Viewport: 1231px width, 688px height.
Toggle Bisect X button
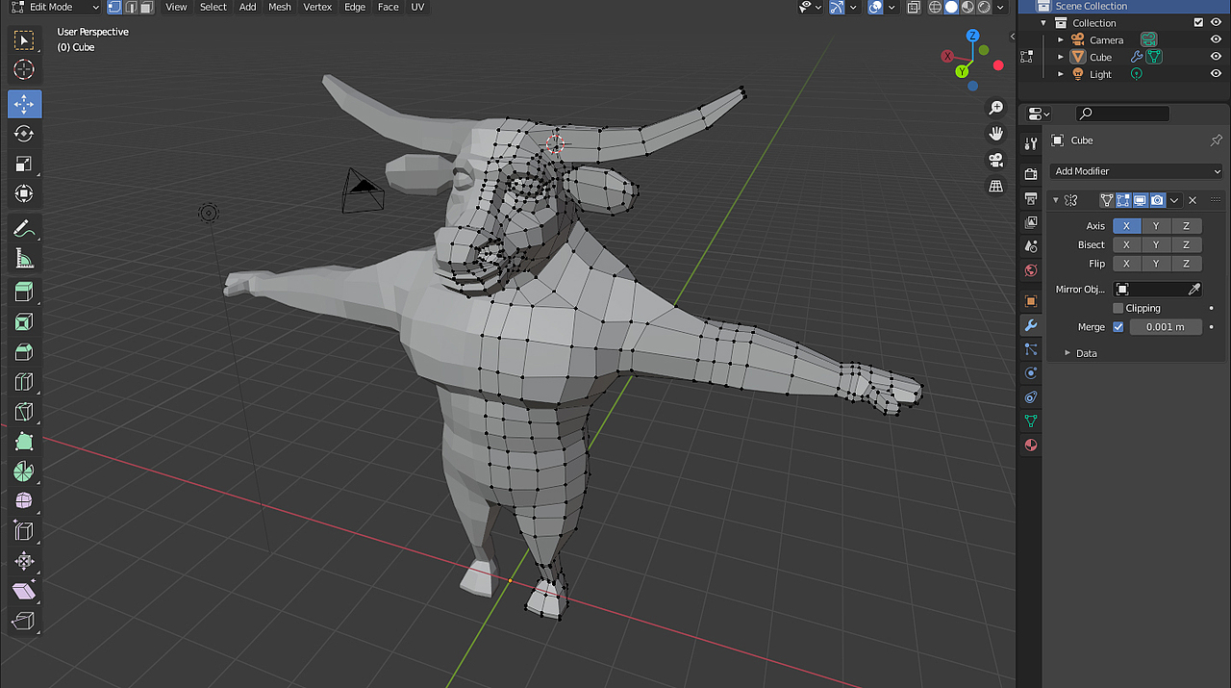[x=1126, y=244]
